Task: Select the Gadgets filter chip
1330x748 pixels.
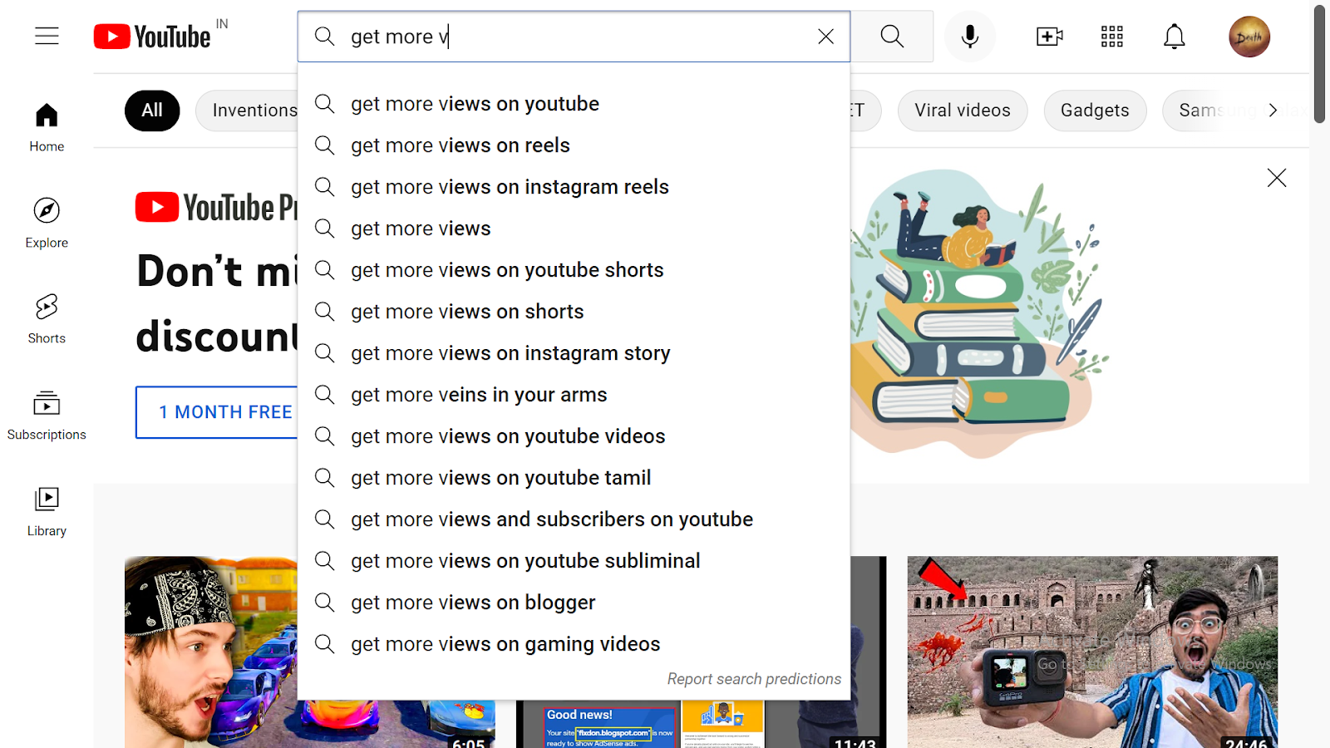Action: pyautogui.click(x=1095, y=111)
